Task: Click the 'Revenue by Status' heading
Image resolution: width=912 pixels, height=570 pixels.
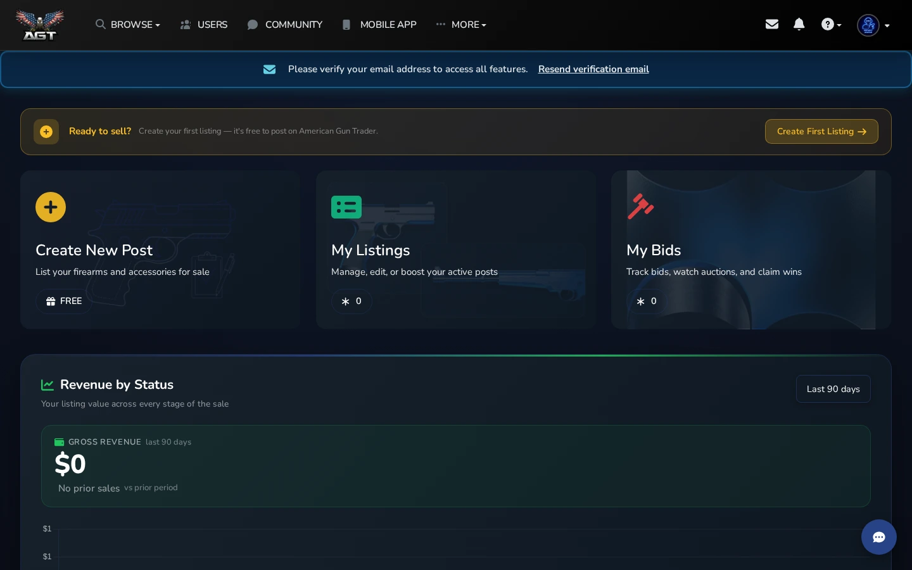Action: coord(117,384)
